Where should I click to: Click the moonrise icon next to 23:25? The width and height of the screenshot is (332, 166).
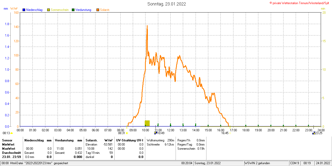click(314, 133)
